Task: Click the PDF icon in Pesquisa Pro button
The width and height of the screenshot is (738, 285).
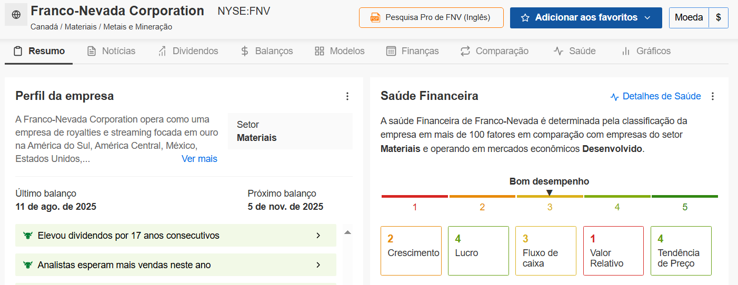Action: click(375, 18)
